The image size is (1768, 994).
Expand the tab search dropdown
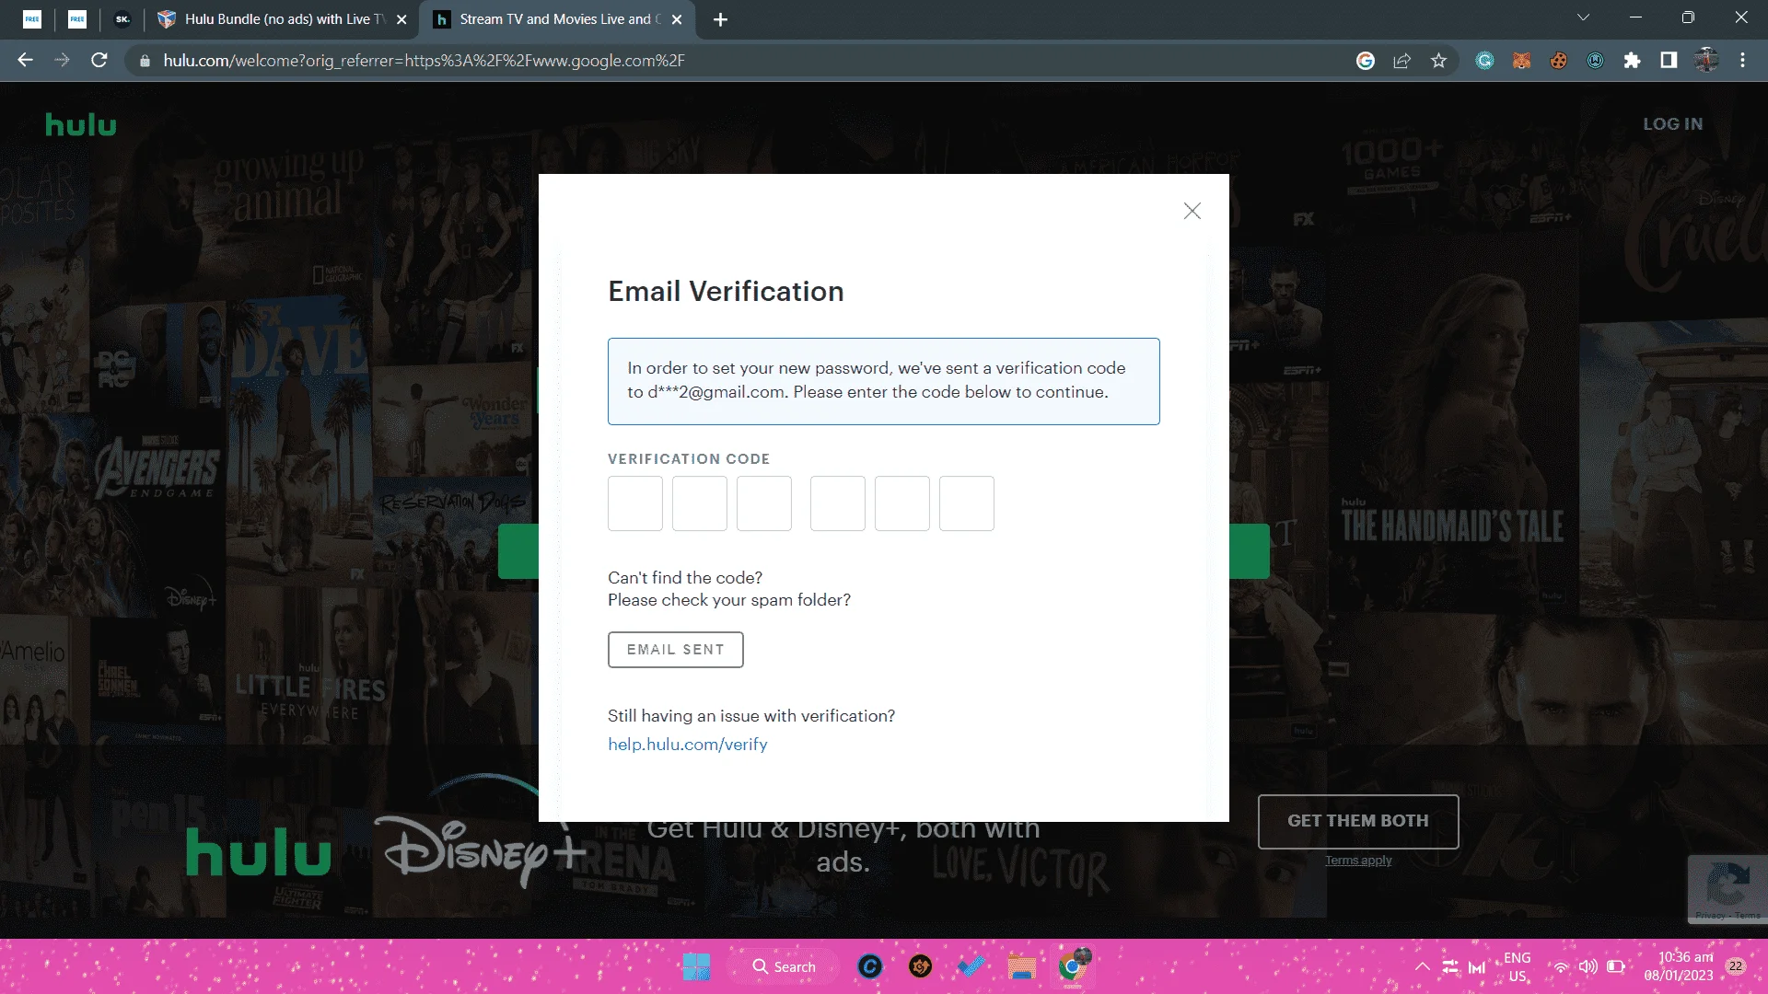pyautogui.click(x=1583, y=17)
